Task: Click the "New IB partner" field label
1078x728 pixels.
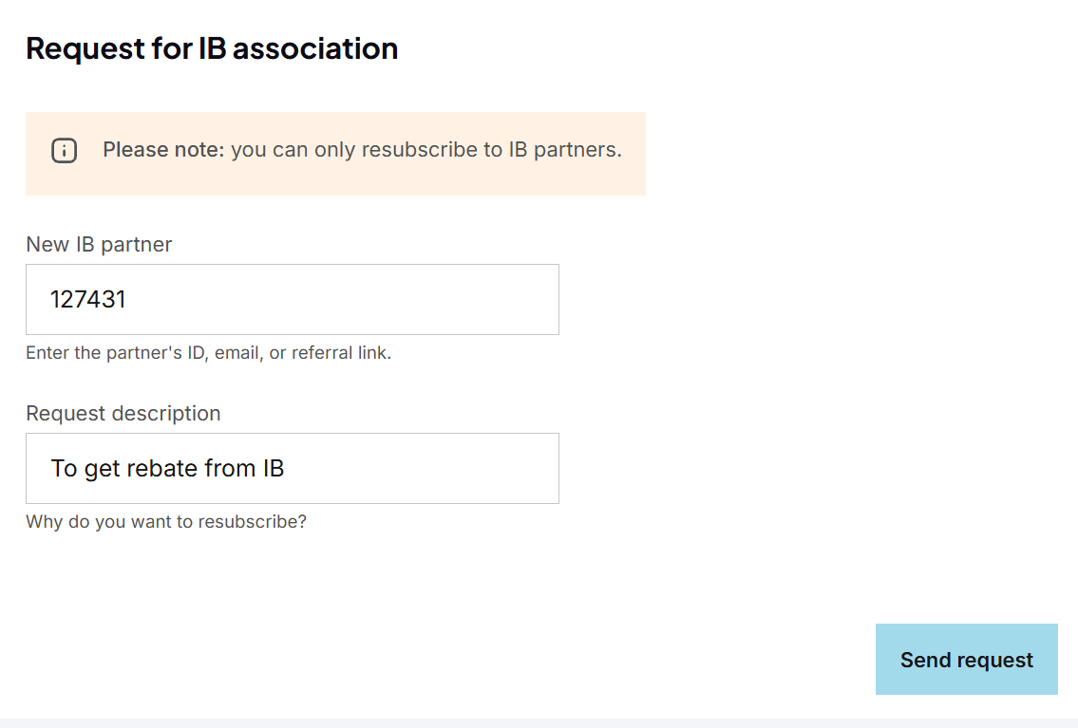Action: (x=99, y=245)
